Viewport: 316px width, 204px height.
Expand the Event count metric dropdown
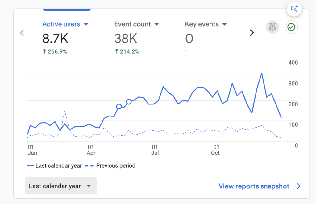[x=156, y=24]
